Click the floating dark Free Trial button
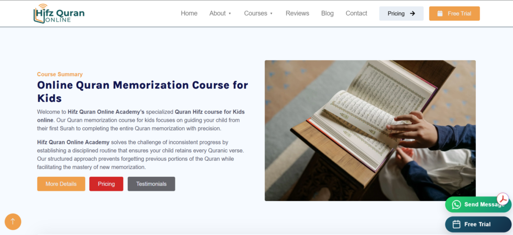The width and height of the screenshot is (513, 235). [x=478, y=224]
